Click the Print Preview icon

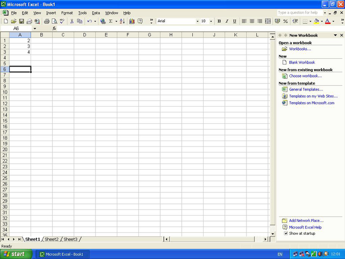click(54, 21)
